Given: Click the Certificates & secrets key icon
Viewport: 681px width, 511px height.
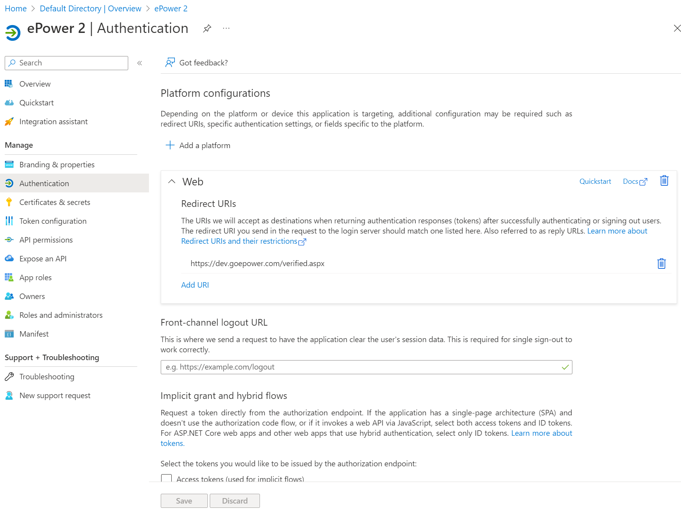Looking at the screenshot, I should tap(9, 202).
